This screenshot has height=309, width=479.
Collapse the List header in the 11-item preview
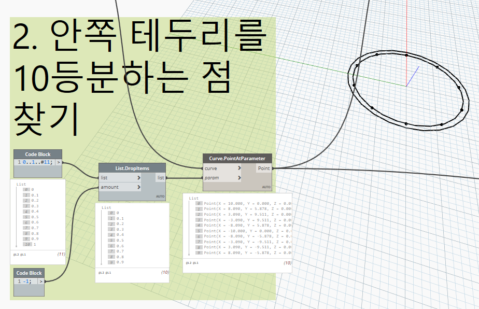coord(21,184)
